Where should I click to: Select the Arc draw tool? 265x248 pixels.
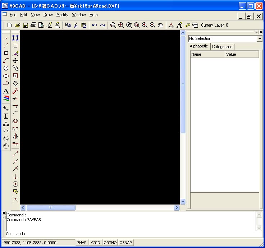pos(6,61)
